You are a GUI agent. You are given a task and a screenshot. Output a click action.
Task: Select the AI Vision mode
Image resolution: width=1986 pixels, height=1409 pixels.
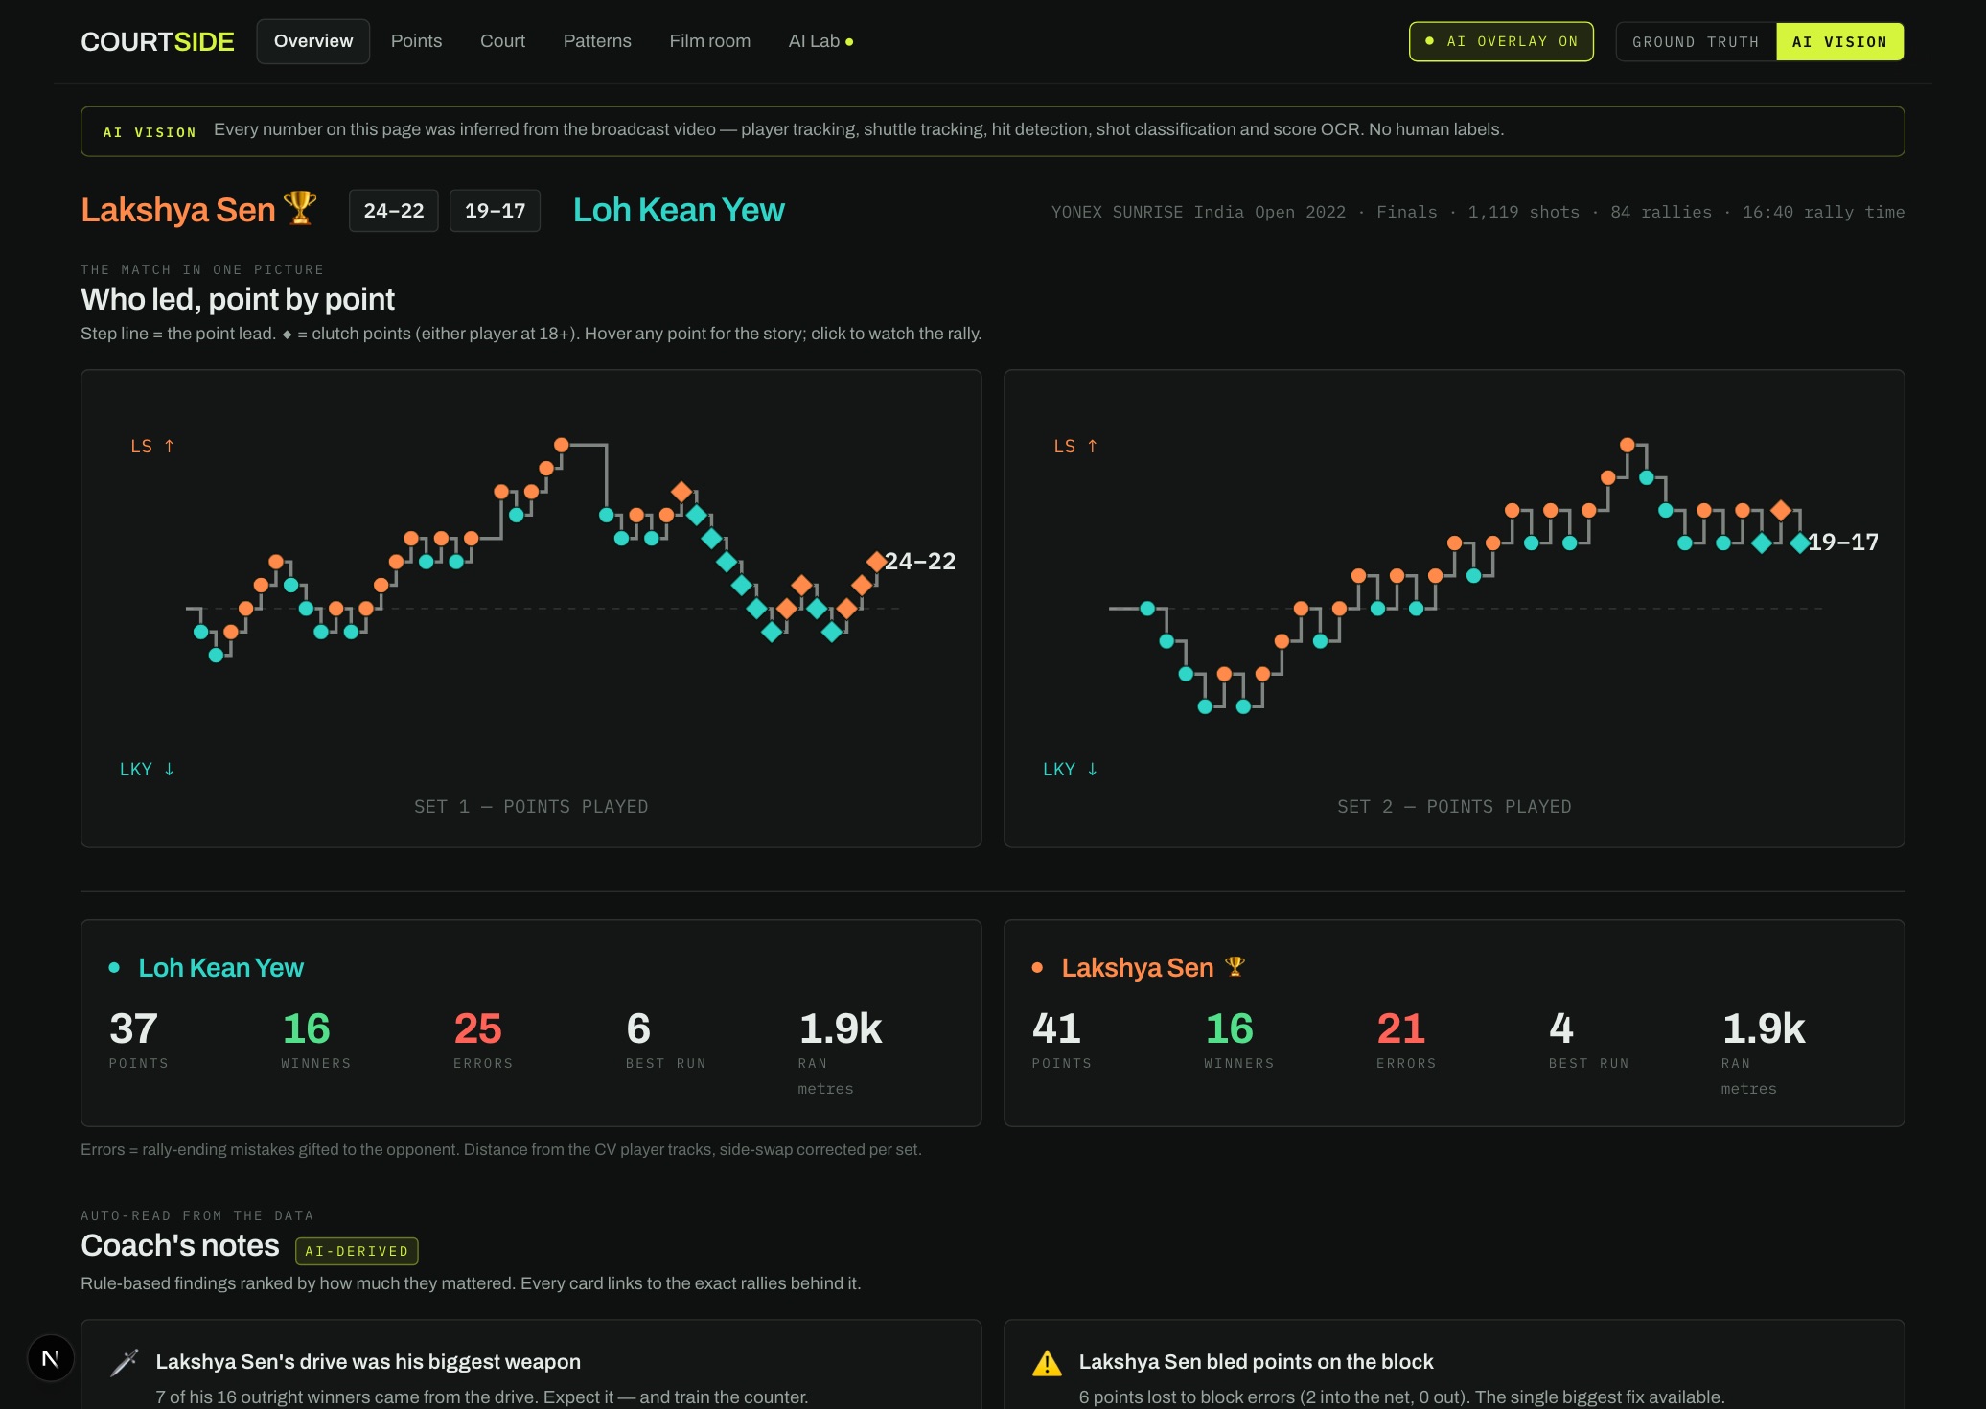coord(1839,42)
